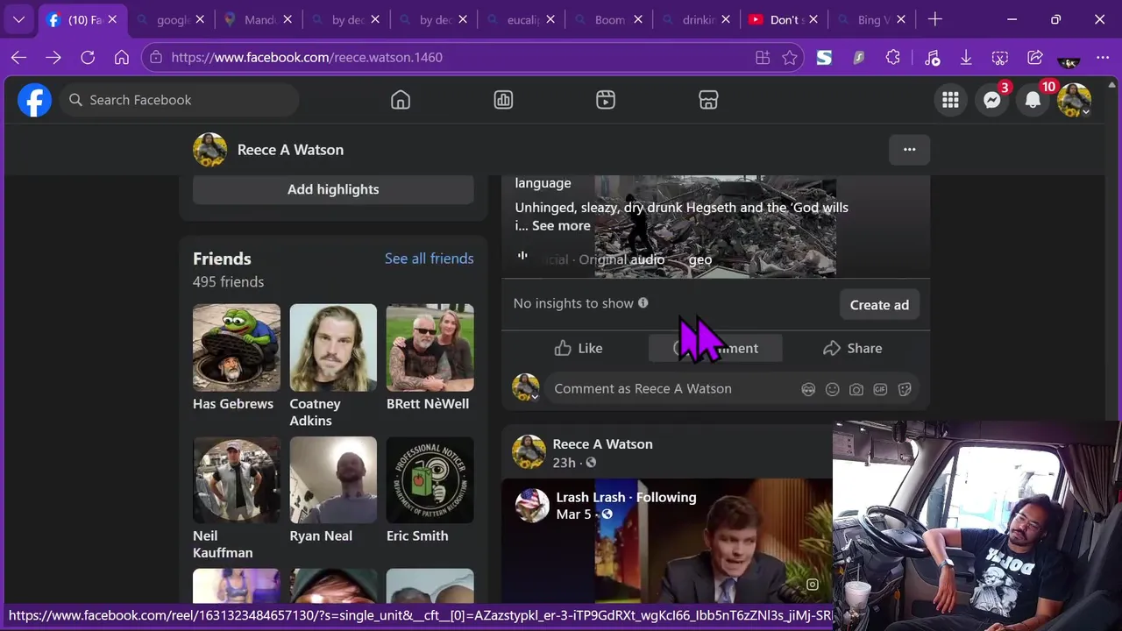This screenshot has height=631, width=1122.
Task: Open See all friends link
Action: pos(429,259)
